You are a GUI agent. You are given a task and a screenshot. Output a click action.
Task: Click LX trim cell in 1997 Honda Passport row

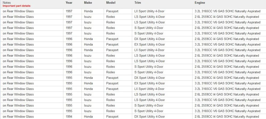click(x=162, y=11)
